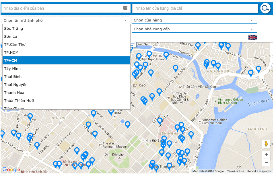Zoom in the map with plus button
Image resolution: width=276 pixels, height=178 pixels.
pos(266,155)
